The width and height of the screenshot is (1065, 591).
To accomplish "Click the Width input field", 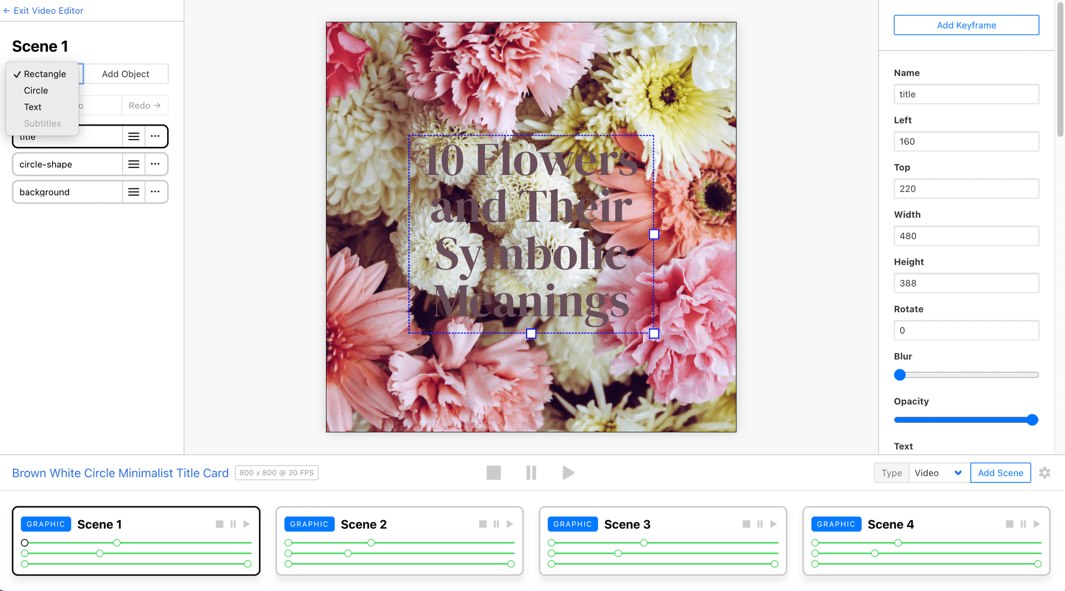I will [x=966, y=236].
